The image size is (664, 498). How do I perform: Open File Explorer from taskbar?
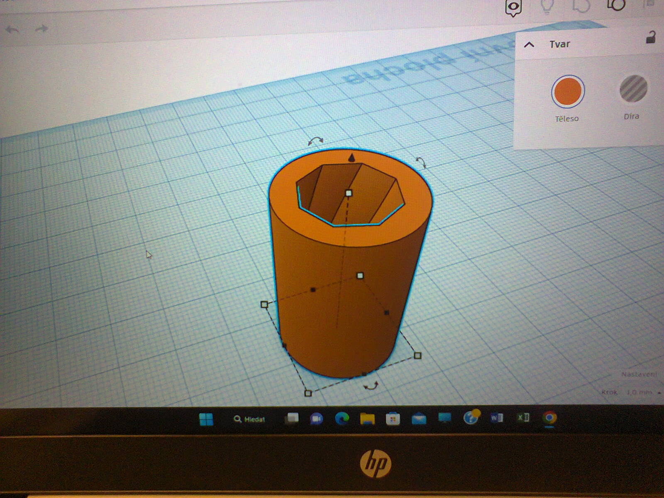367,419
